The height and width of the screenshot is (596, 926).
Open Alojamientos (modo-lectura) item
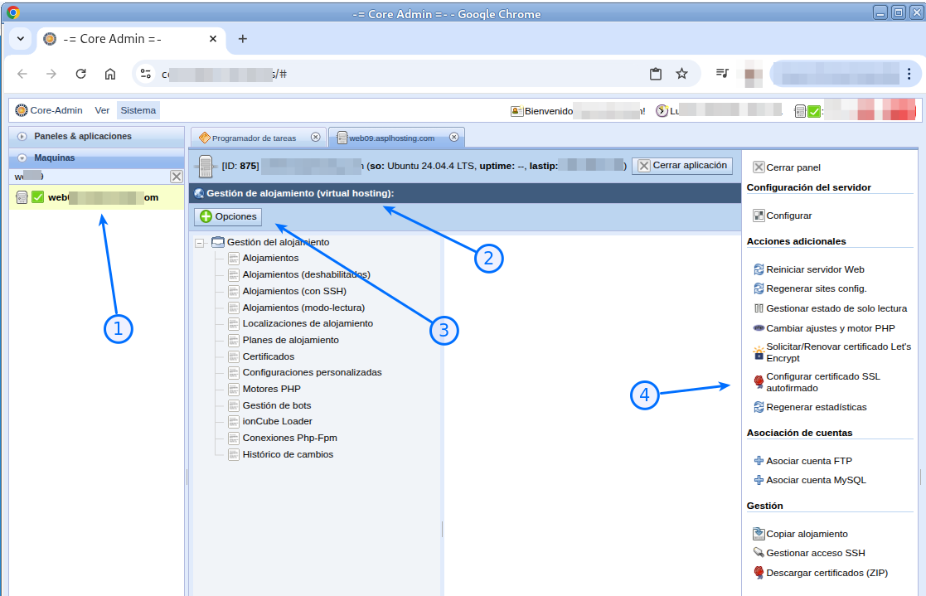pos(303,308)
